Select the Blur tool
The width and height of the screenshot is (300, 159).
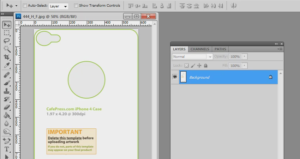[x=7, y=123]
